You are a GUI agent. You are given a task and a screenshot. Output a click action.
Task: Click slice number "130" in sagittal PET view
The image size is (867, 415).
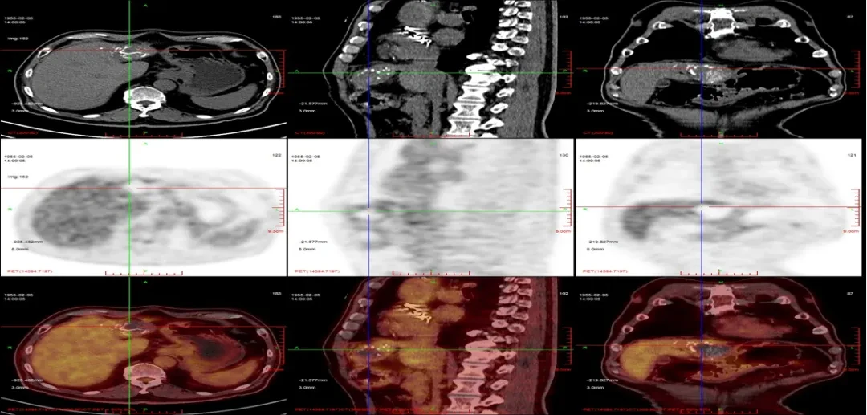564,156
